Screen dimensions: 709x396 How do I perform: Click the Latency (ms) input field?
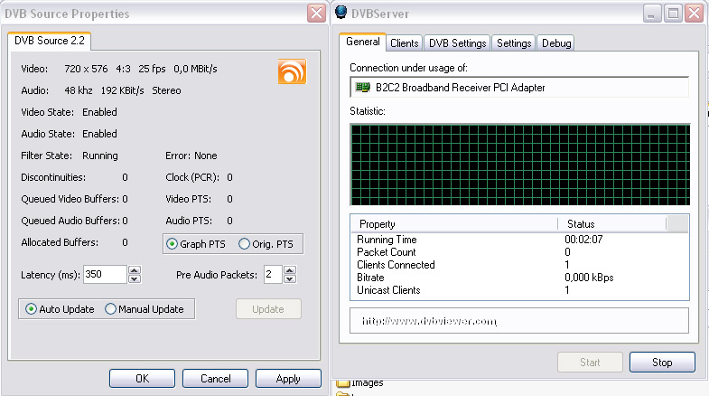pyautogui.click(x=105, y=274)
